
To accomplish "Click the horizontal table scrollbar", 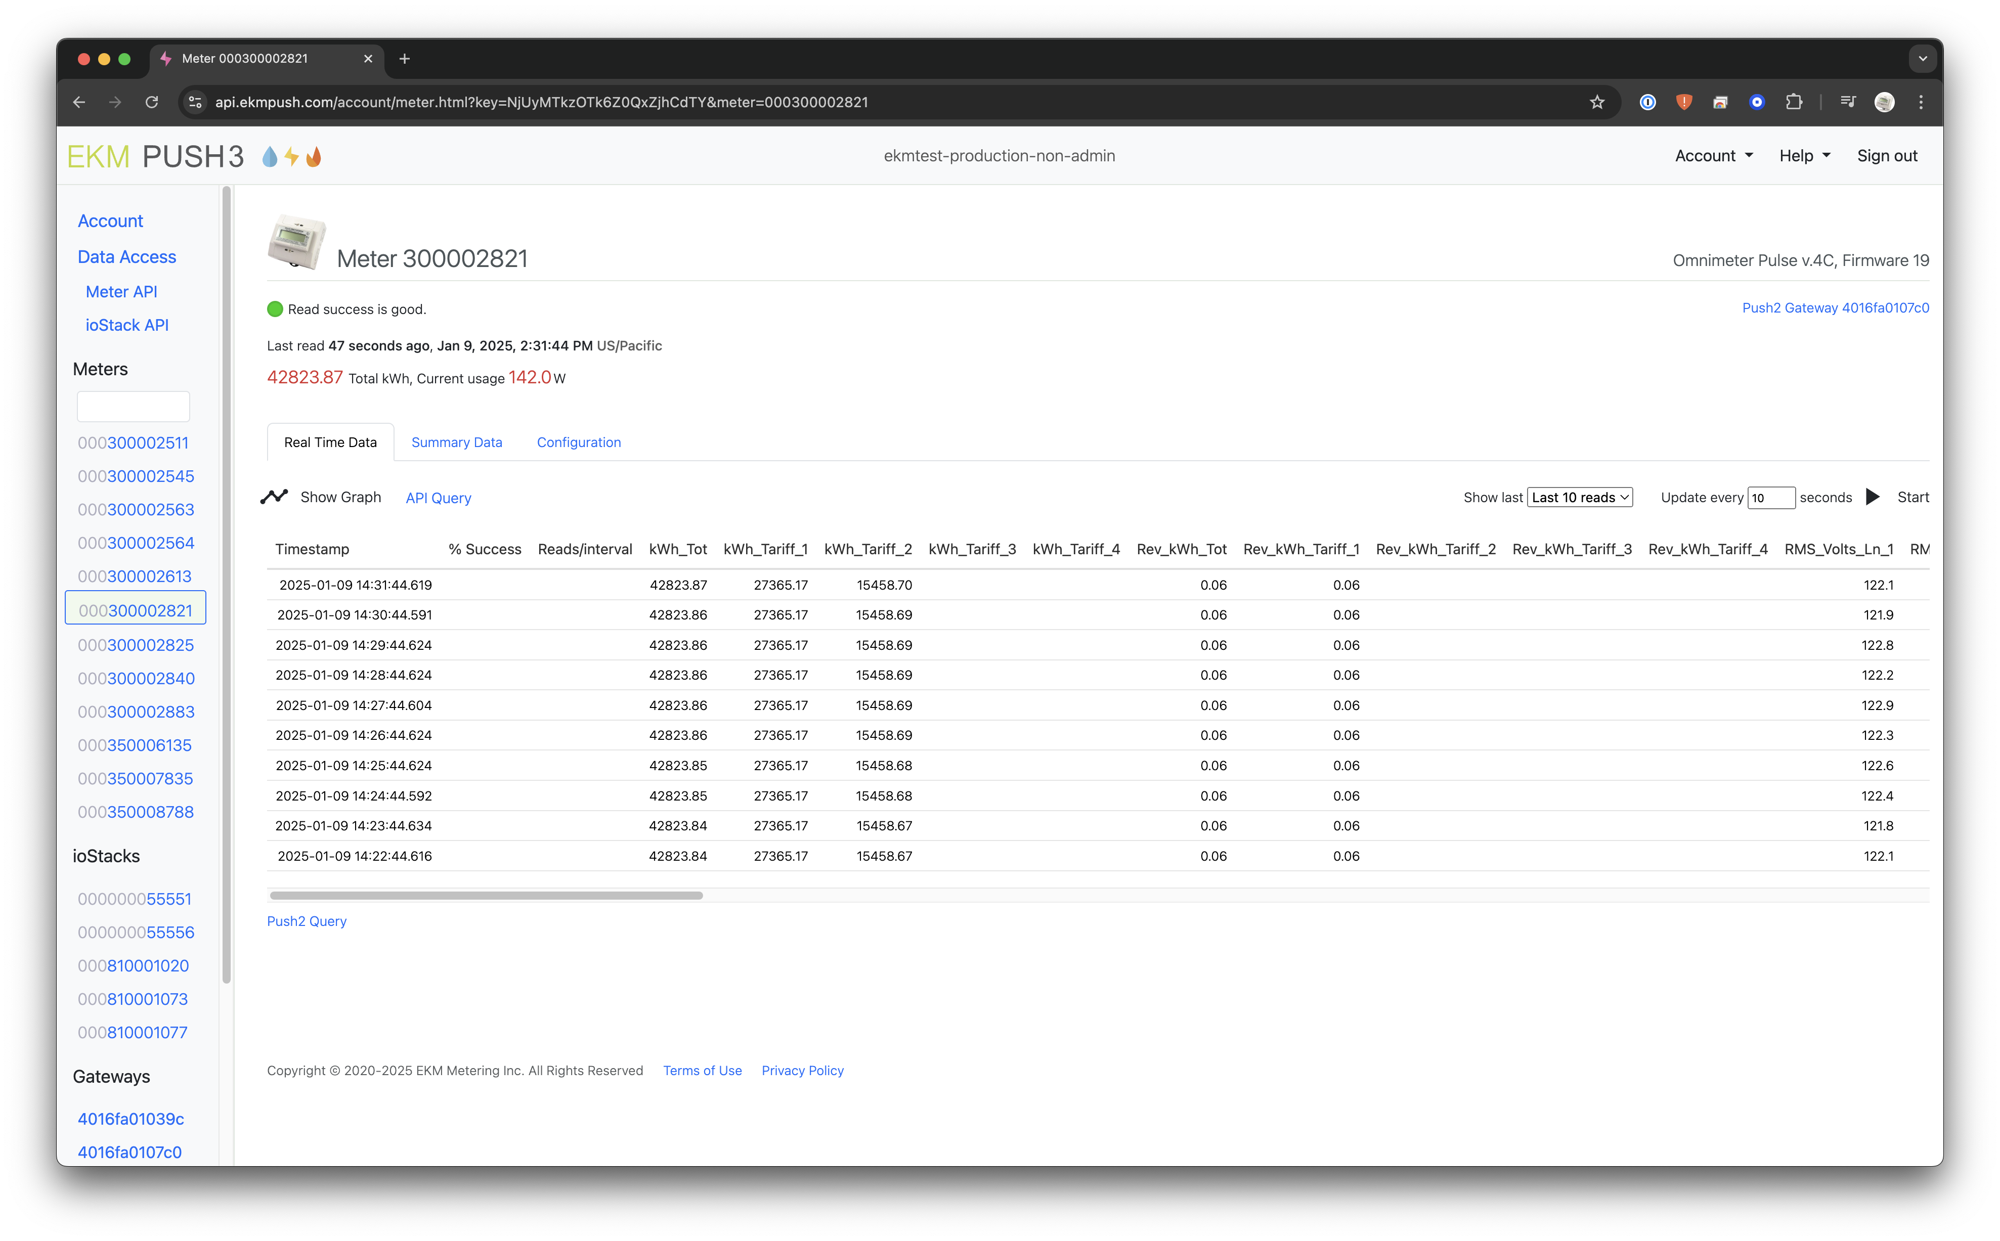I will point(486,896).
